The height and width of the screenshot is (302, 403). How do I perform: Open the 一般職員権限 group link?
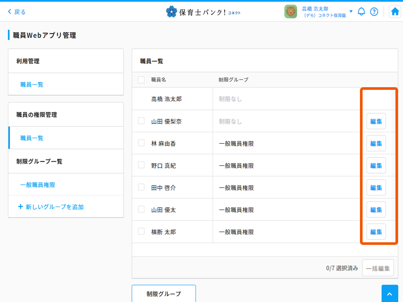[38, 185]
